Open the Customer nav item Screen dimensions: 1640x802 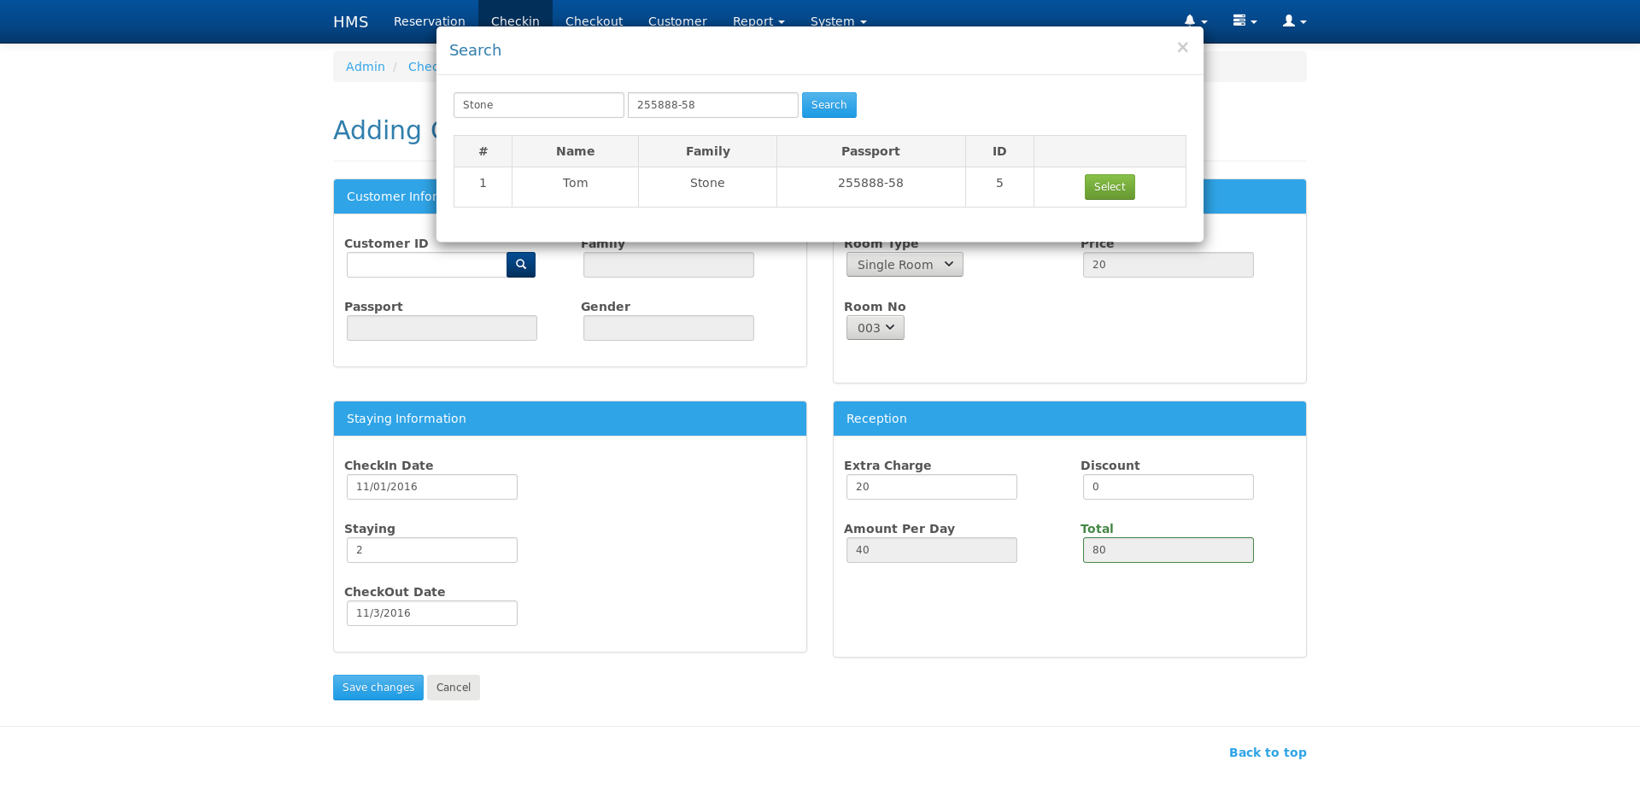pos(676,21)
